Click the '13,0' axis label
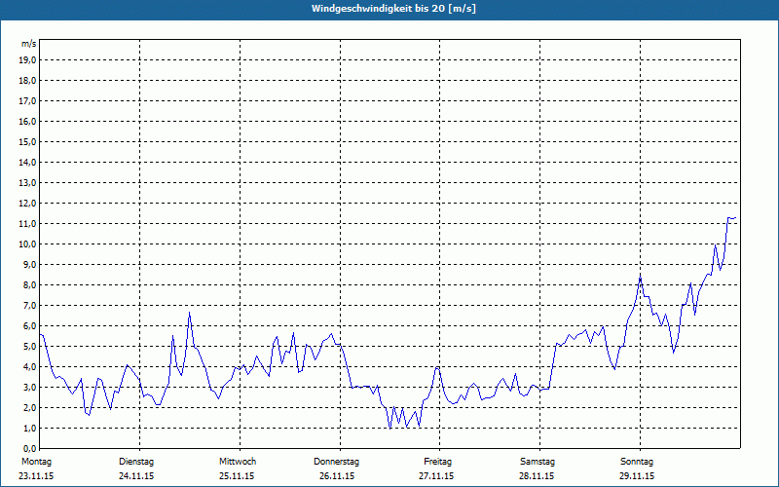 (27, 182)
